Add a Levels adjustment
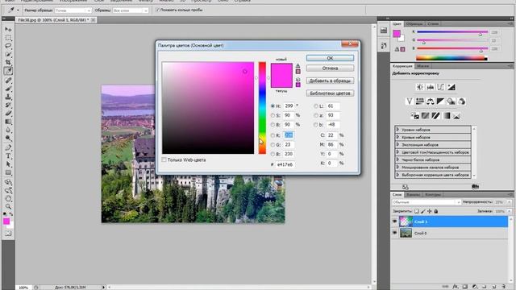 click(430, 87)
